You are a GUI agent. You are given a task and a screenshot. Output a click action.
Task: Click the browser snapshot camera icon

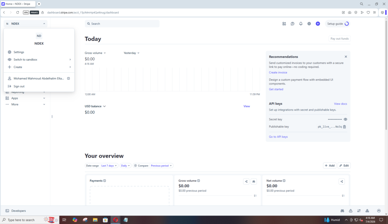click(x=349, y=13)
